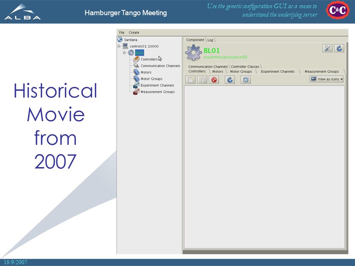The width and height of the screenshot is (355, 266).
Task: Click the 18/9/2007 date footer
Action: 16,262
